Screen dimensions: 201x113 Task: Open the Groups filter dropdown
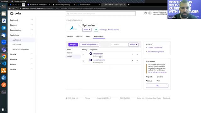point(133,45)
